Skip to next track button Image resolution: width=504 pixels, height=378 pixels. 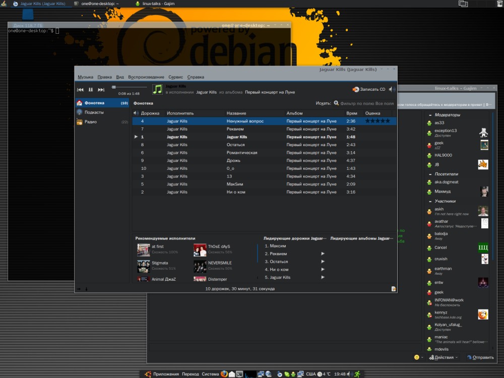pos(101,90)
